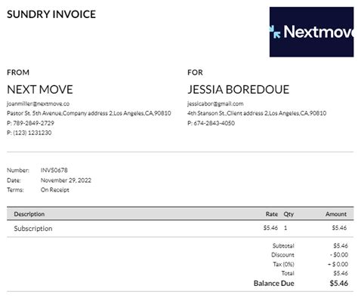
Task: Click the Description column header
Action: click(29, 214)
